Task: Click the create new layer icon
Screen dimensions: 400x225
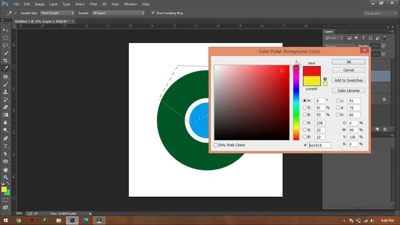Action: point(377,129)
